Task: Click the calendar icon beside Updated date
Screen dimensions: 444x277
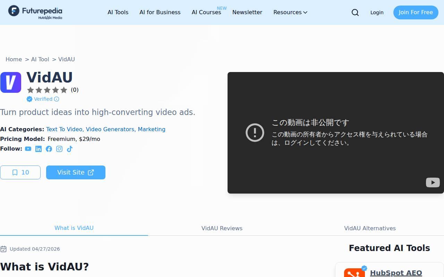Action: [x=3, y=249]
